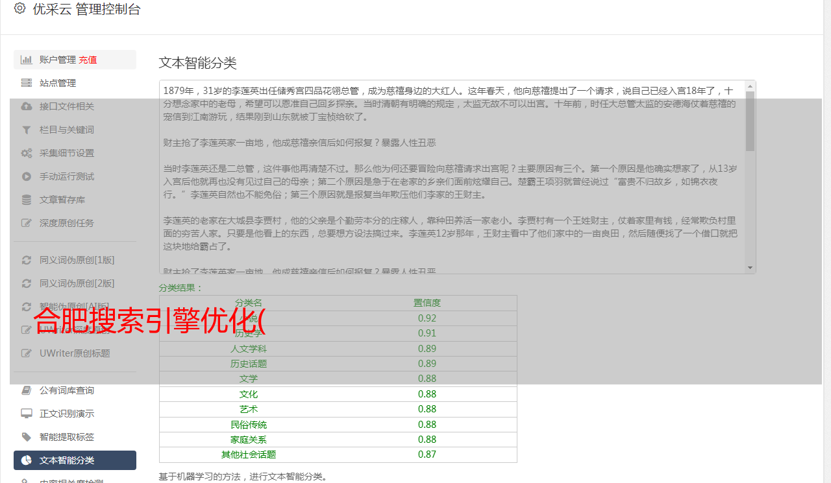The image size is (831, 483).
Task: Click the gear icon beside 优采云 管理控制台
Action: tap(19, 8)
